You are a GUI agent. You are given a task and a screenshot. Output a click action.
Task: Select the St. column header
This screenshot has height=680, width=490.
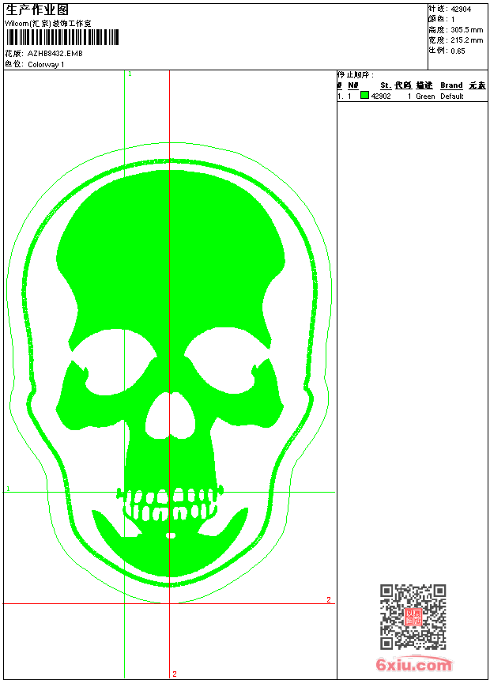(x=385, y=85)
